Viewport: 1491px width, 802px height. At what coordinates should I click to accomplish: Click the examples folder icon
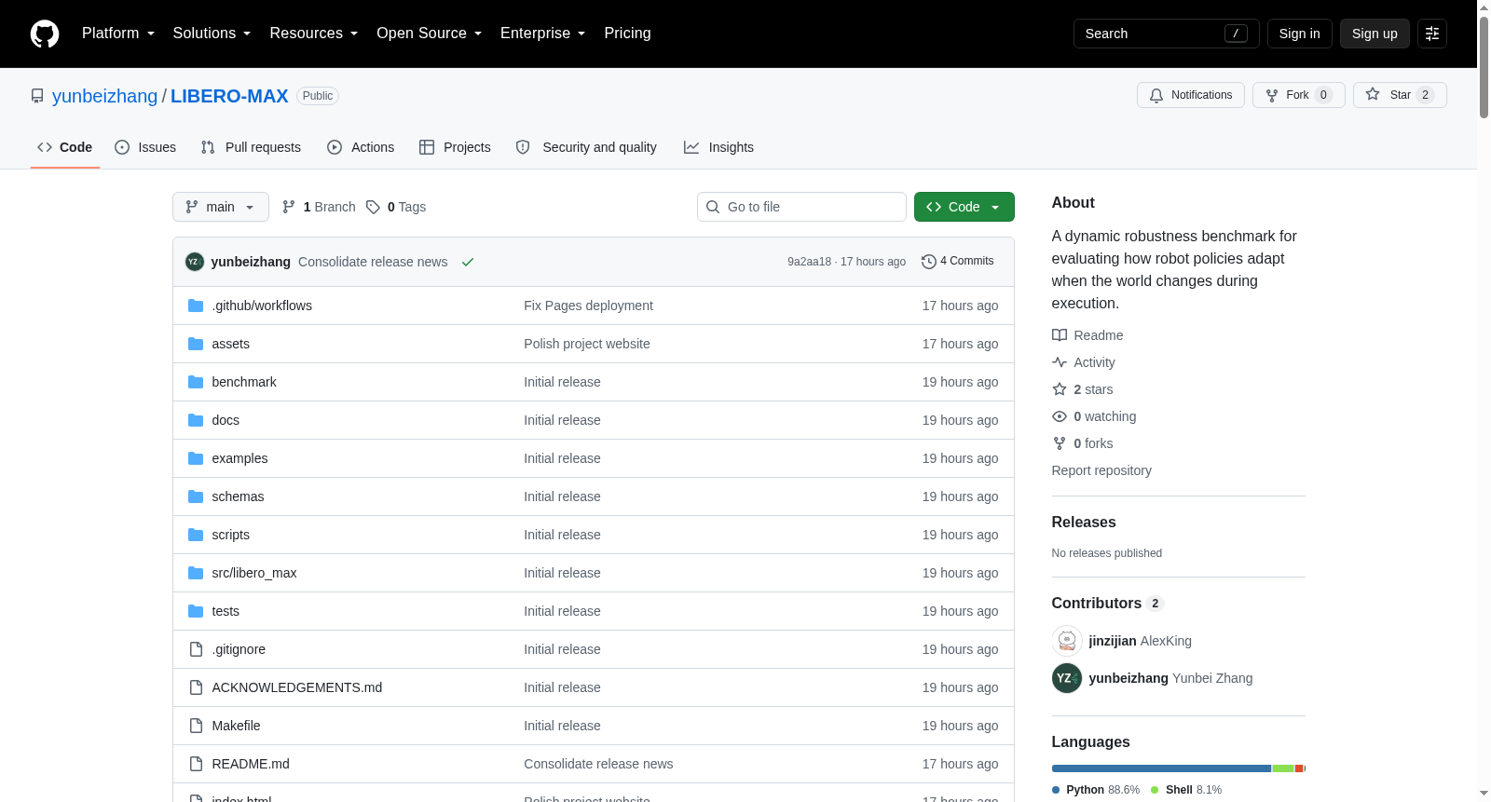click(196, 458)
